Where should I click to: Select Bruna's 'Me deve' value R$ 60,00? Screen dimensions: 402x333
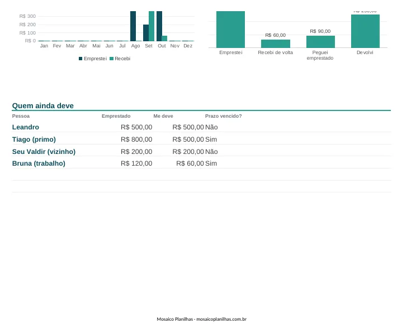190,163
